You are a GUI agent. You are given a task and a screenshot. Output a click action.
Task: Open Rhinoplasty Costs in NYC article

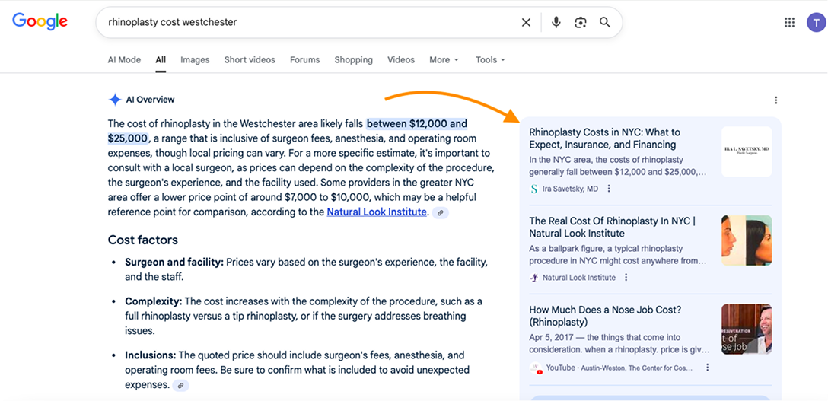pos(604,138)
